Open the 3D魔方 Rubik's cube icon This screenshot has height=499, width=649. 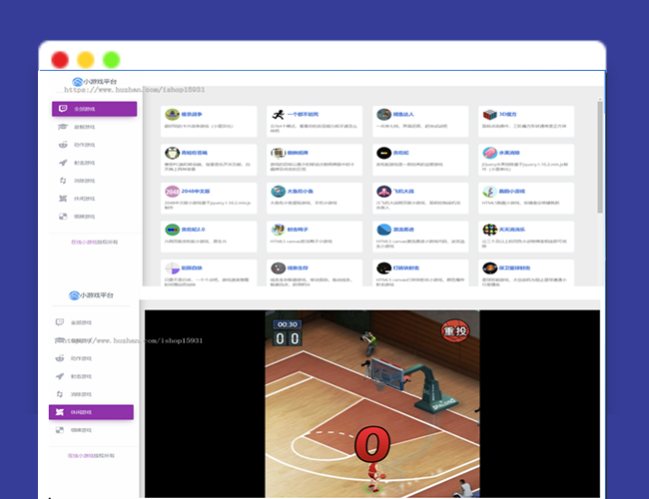click(x=489, y=114)
